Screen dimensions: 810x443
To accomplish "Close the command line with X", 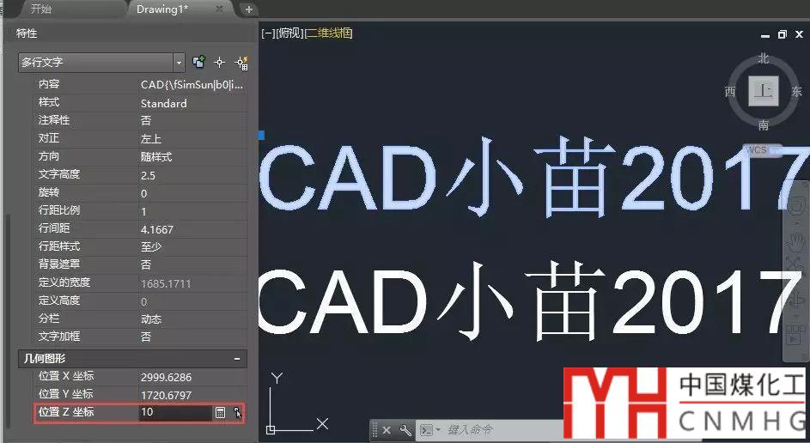I will click(x=387, y=429).
